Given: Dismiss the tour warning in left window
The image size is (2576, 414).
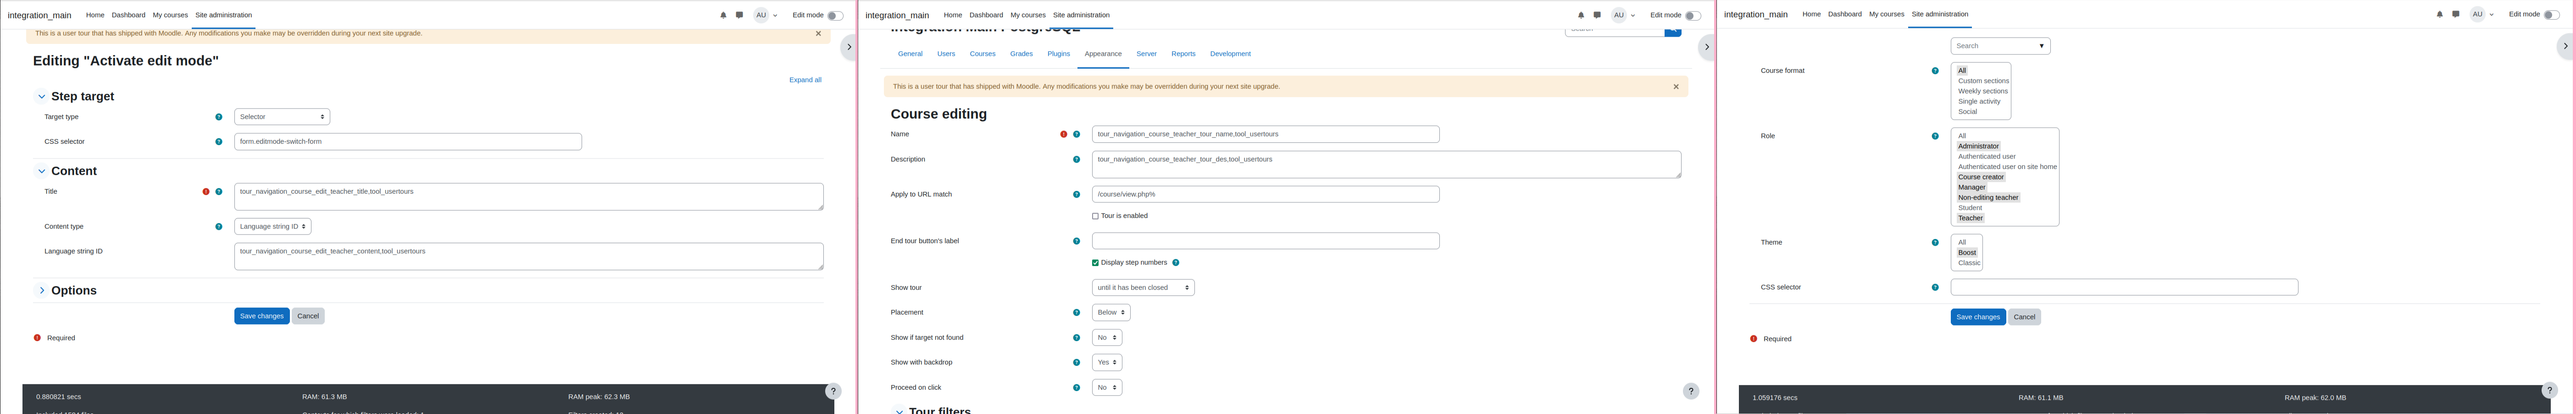Looking at the screenshot, I should click(x=818, y=33).
